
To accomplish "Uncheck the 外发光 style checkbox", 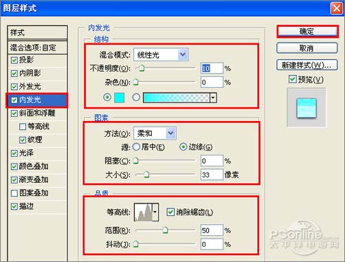I will tap(14, 87).
